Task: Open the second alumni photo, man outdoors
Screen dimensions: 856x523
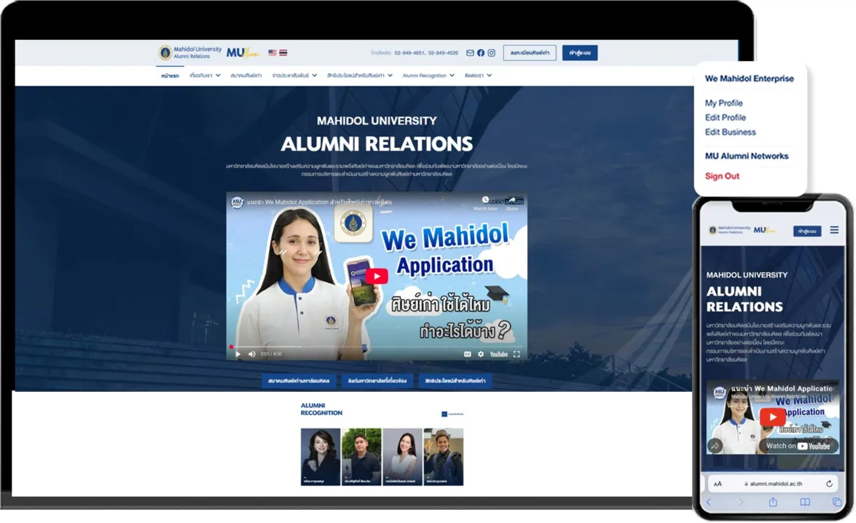Action: [x=361, y=457]
